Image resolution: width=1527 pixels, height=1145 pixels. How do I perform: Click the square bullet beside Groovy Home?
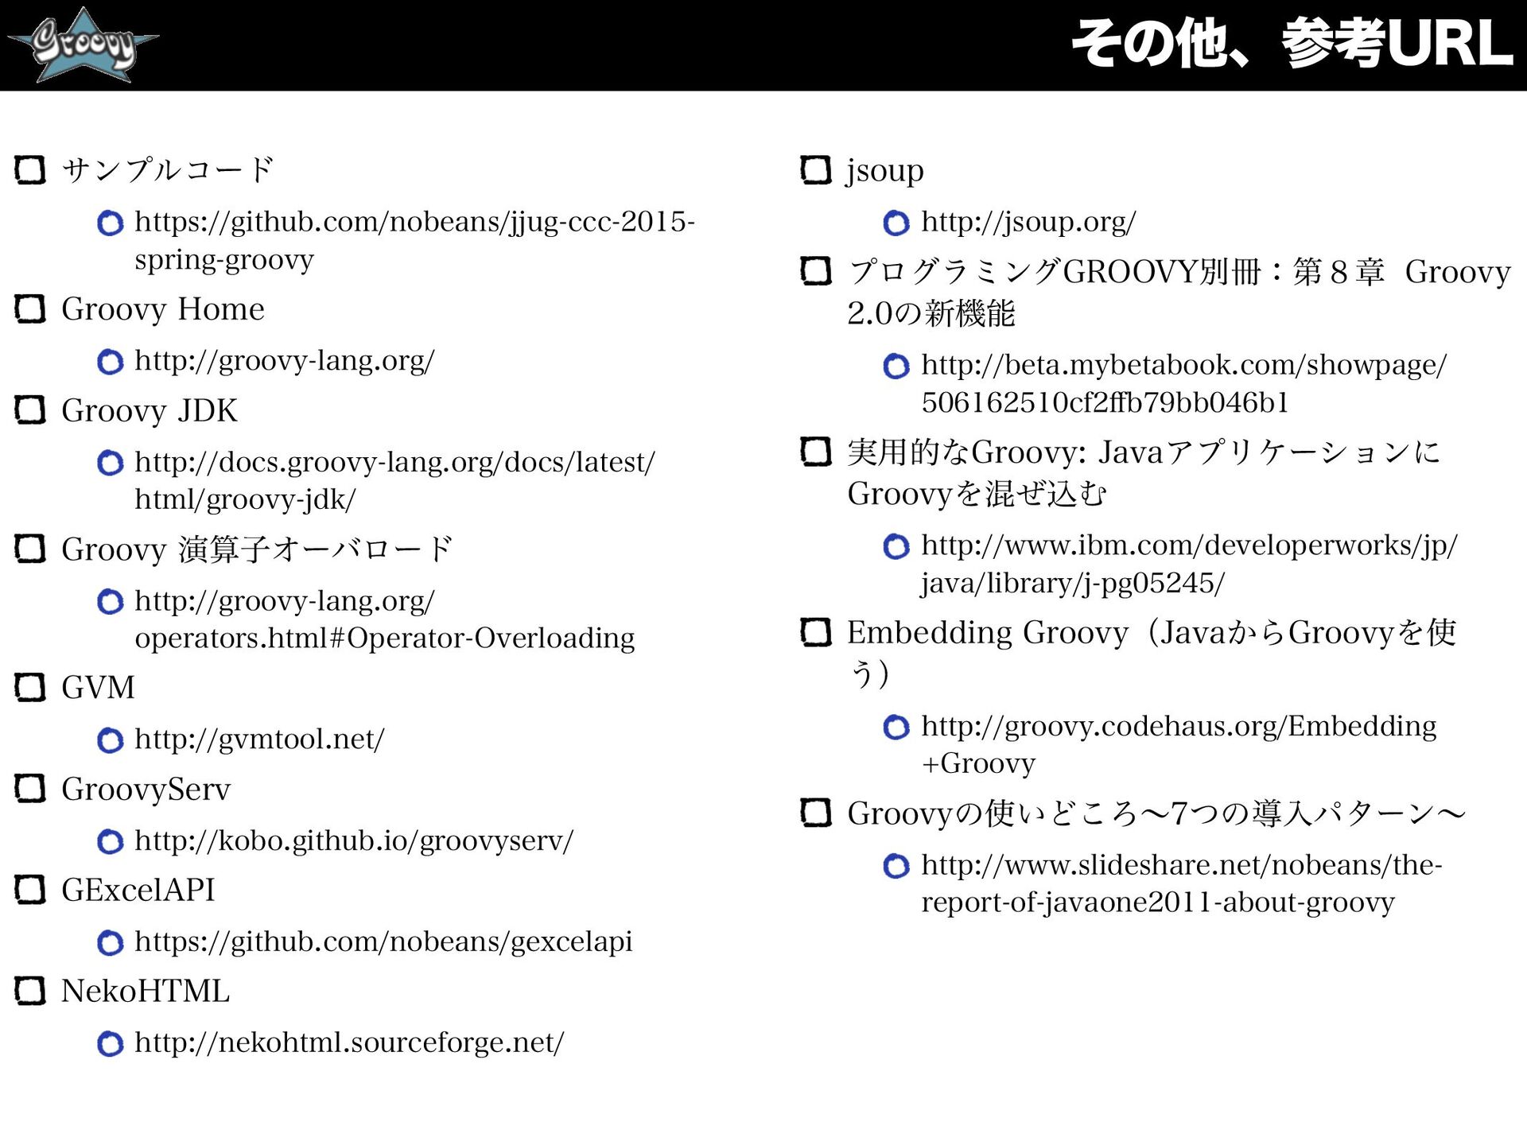click(30, 309)
